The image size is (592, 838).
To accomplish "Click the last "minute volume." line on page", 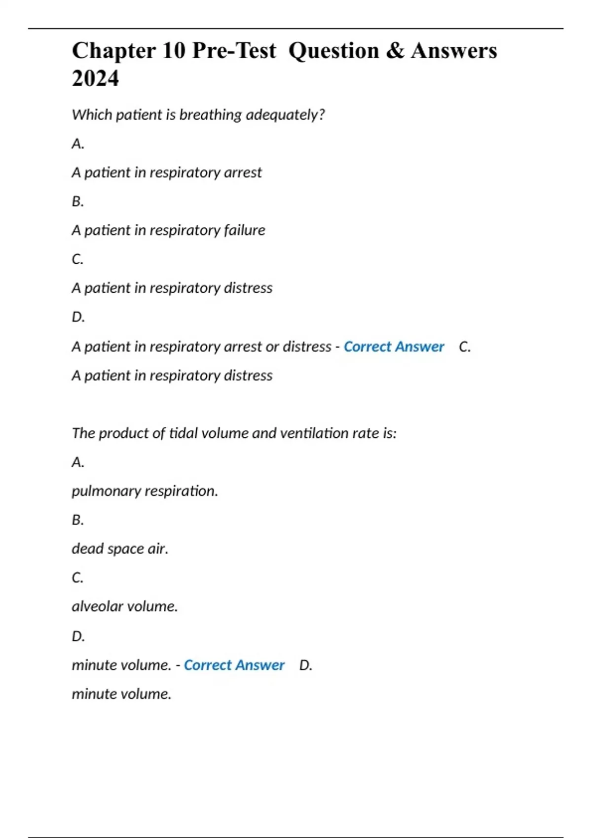I will [x=121, y=694].
